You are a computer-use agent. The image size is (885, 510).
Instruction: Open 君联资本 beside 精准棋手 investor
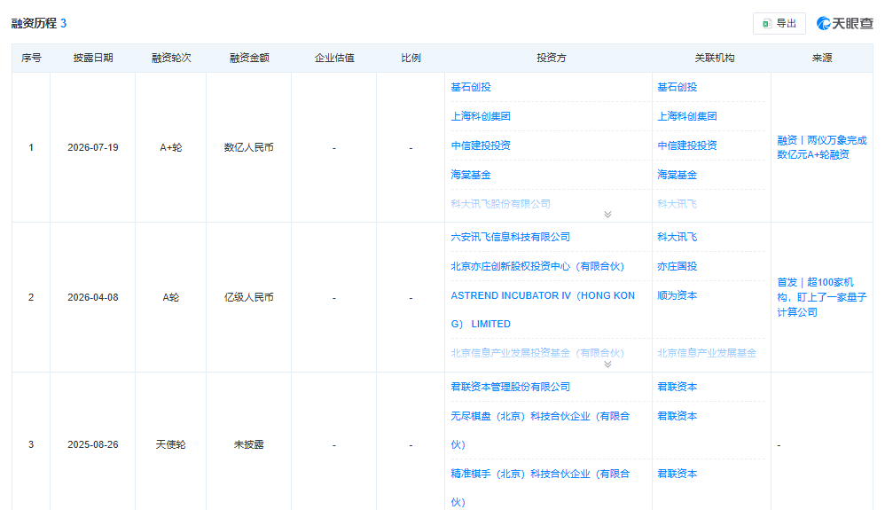(x=677, y=474)
